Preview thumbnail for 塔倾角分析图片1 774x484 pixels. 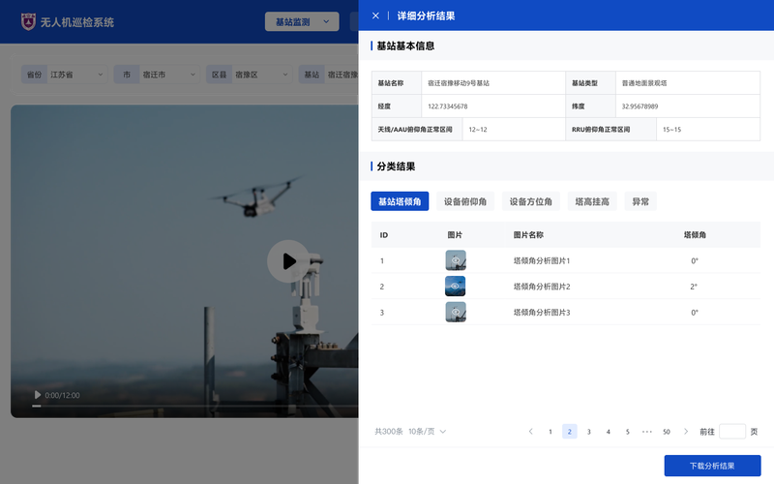456,260
